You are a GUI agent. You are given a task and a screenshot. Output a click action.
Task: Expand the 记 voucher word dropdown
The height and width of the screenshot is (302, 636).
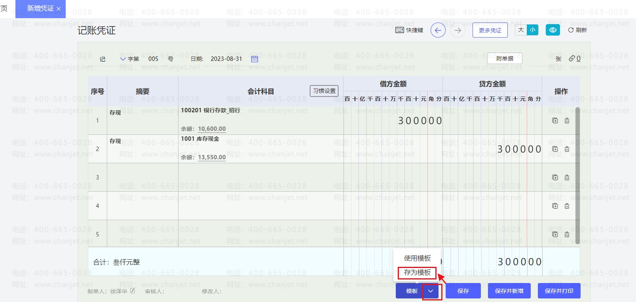pyautogui.click(x=123, y=59)
